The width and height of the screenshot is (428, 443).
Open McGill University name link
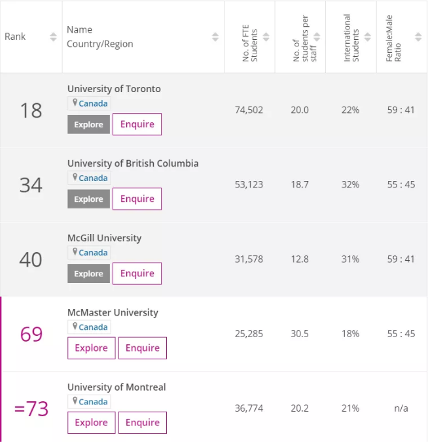[104, 238]
